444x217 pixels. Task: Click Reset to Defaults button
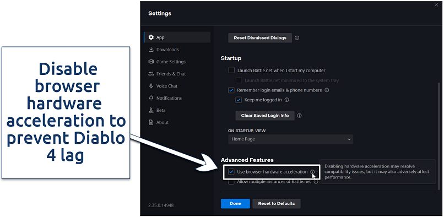[277, 203]
